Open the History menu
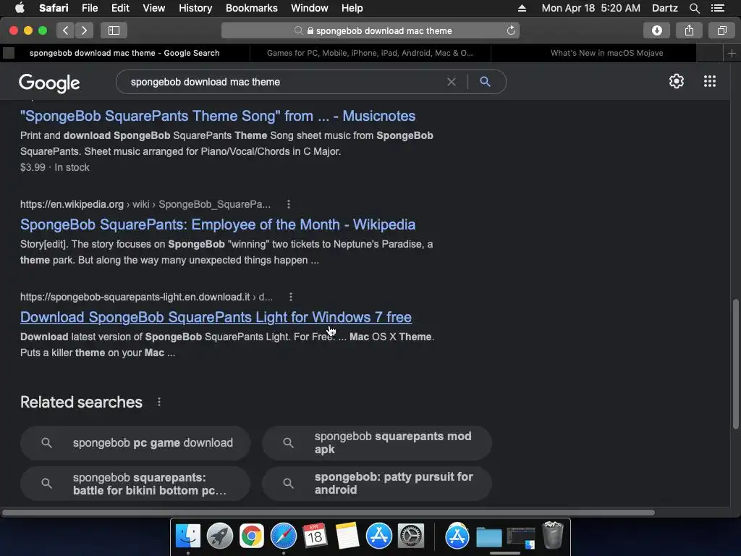The width and height of the screenshot is (741, 556). [195, 8]
